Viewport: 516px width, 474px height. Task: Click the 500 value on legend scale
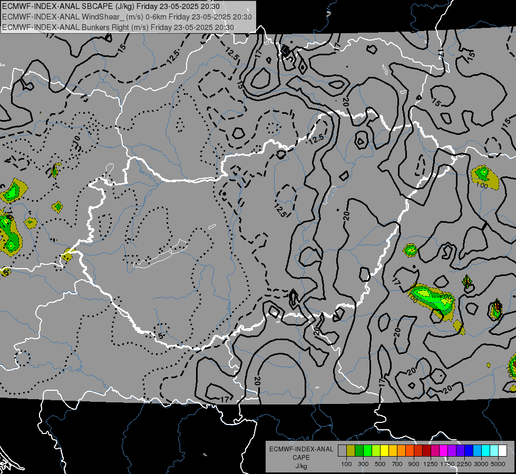pos(380,464)
